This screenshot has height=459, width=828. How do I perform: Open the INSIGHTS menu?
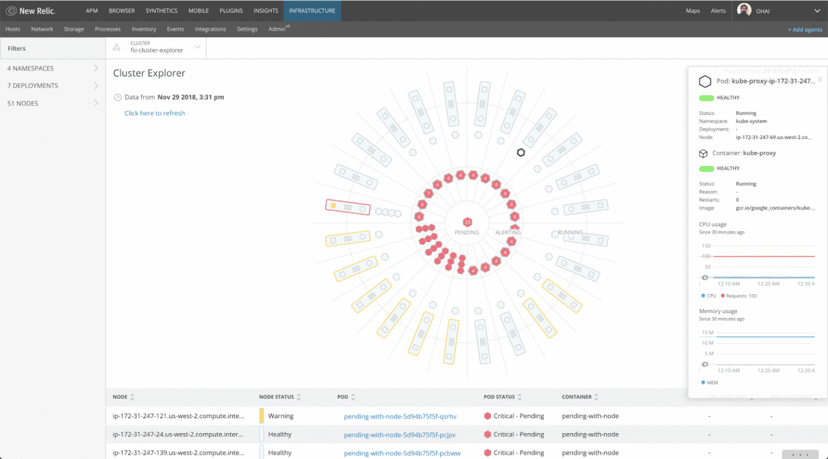266,11
